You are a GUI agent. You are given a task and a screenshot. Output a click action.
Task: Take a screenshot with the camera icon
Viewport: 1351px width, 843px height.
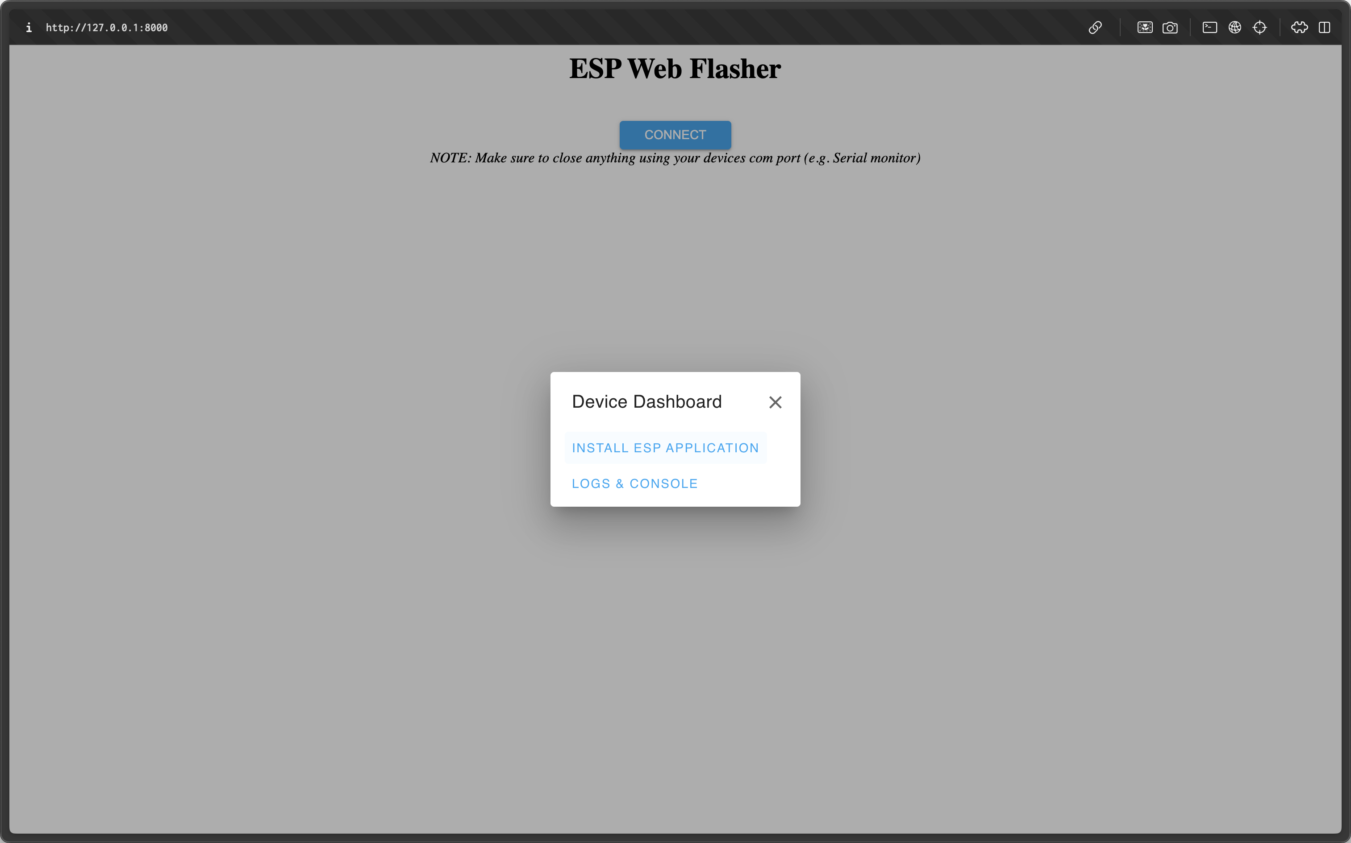tap(1170, 27)
